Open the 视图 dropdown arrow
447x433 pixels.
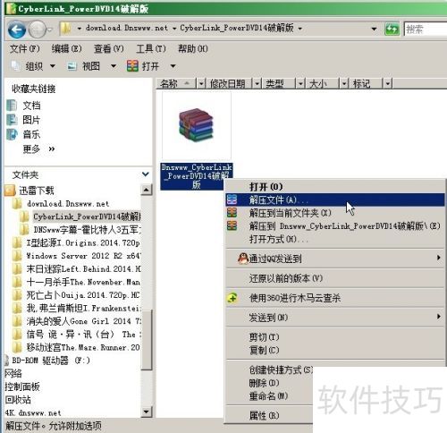coord(114,66)
